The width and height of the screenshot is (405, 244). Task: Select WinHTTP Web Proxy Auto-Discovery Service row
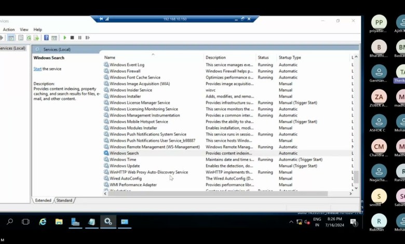227,172
